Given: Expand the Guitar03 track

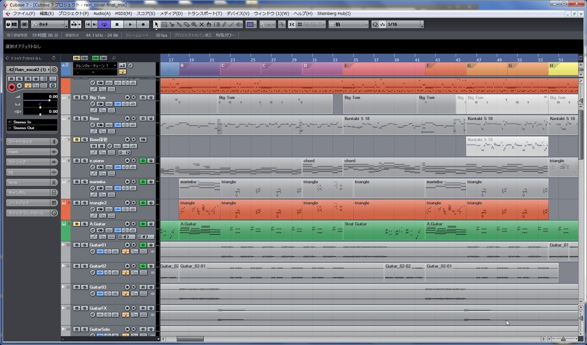Looking at the screenshot, I should (64, 287).
